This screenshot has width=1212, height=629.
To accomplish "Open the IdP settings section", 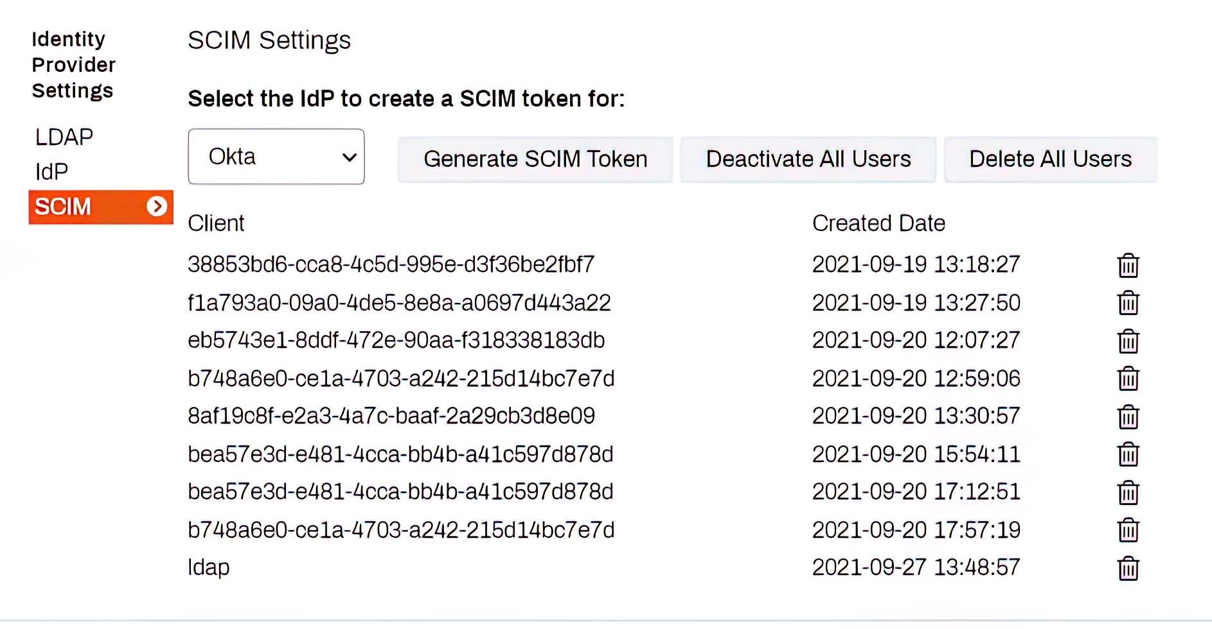I will tap(51, 172).
